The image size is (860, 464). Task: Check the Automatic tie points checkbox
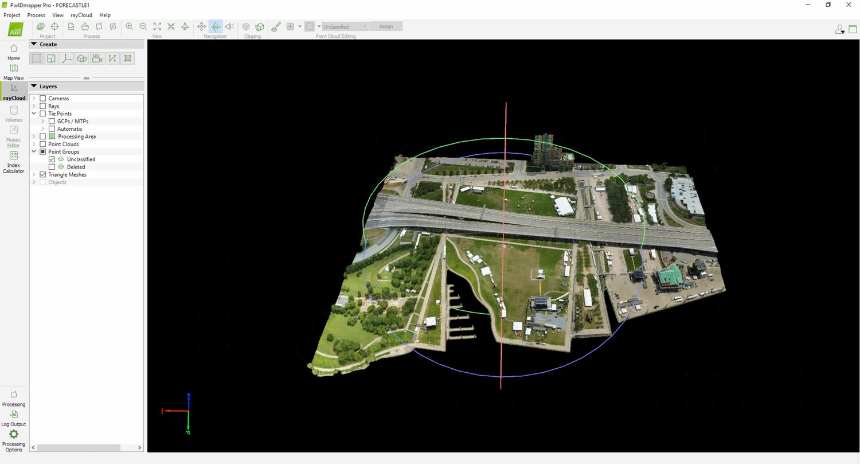(52, 129)
